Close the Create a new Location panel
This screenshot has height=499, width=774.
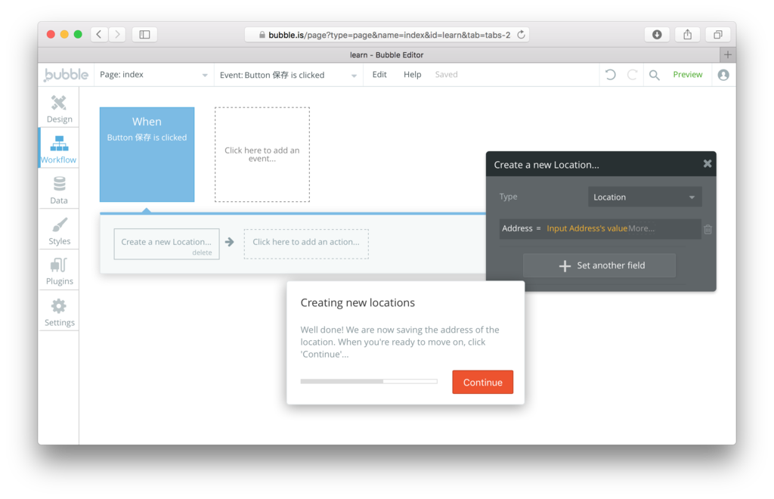pyautogui.click(x=707, y=164)
